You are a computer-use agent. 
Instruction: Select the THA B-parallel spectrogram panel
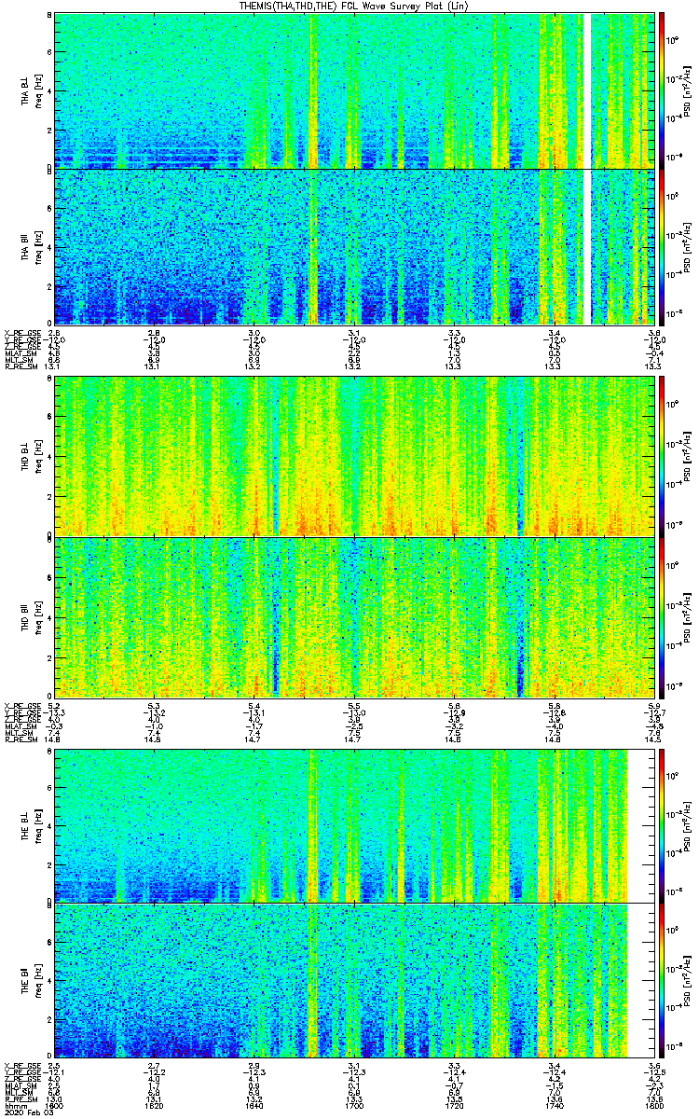coord(354,246)
